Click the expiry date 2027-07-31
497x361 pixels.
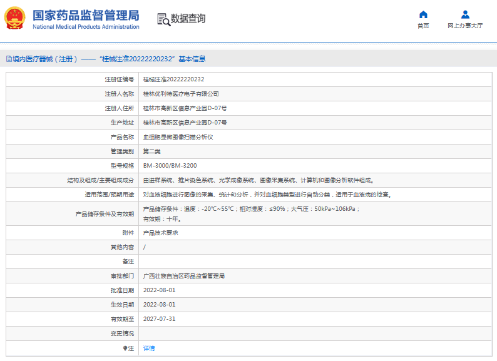click(159, 319)
